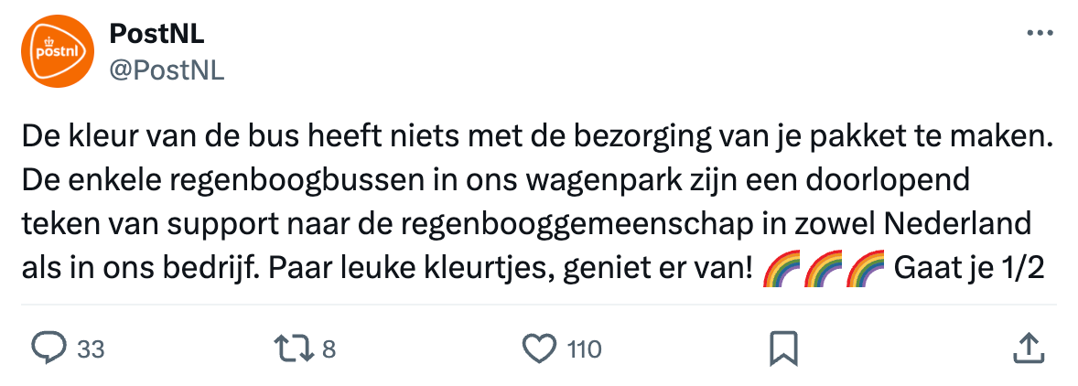The image size is (1078, 386).
Task: Click the '1/2' thread marker text
Action: [1022, 272]
